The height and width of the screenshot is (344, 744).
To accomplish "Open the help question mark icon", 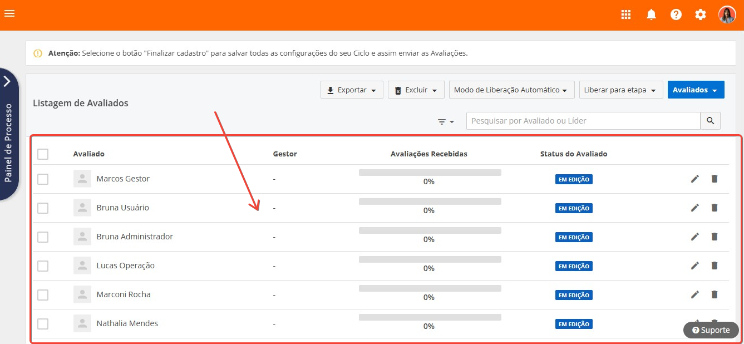I will pos(676,14).
